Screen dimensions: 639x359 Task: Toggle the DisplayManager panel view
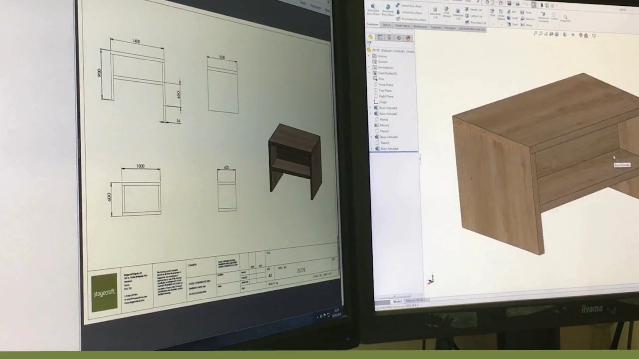point(407,38)
